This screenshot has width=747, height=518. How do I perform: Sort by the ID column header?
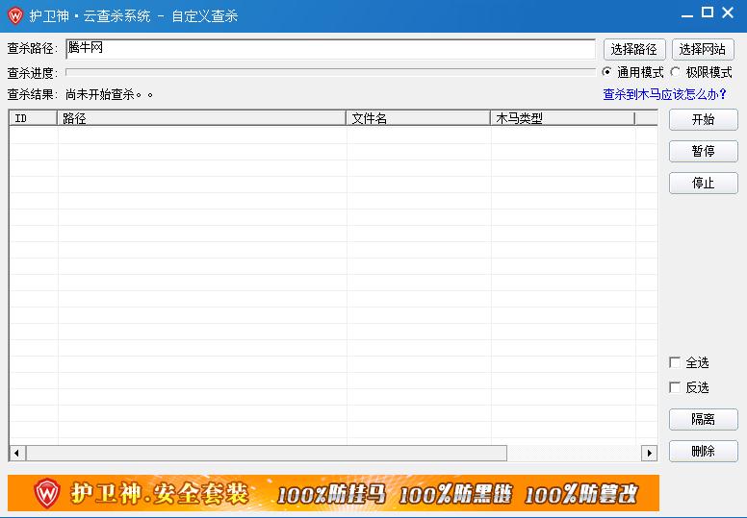click(x=34, y=118)
